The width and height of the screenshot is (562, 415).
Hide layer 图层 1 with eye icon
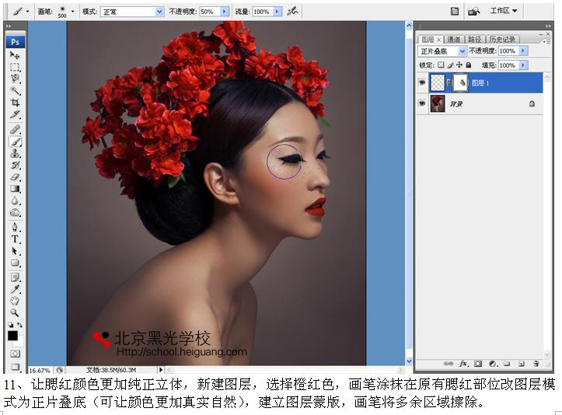click(x=422, y=83)
